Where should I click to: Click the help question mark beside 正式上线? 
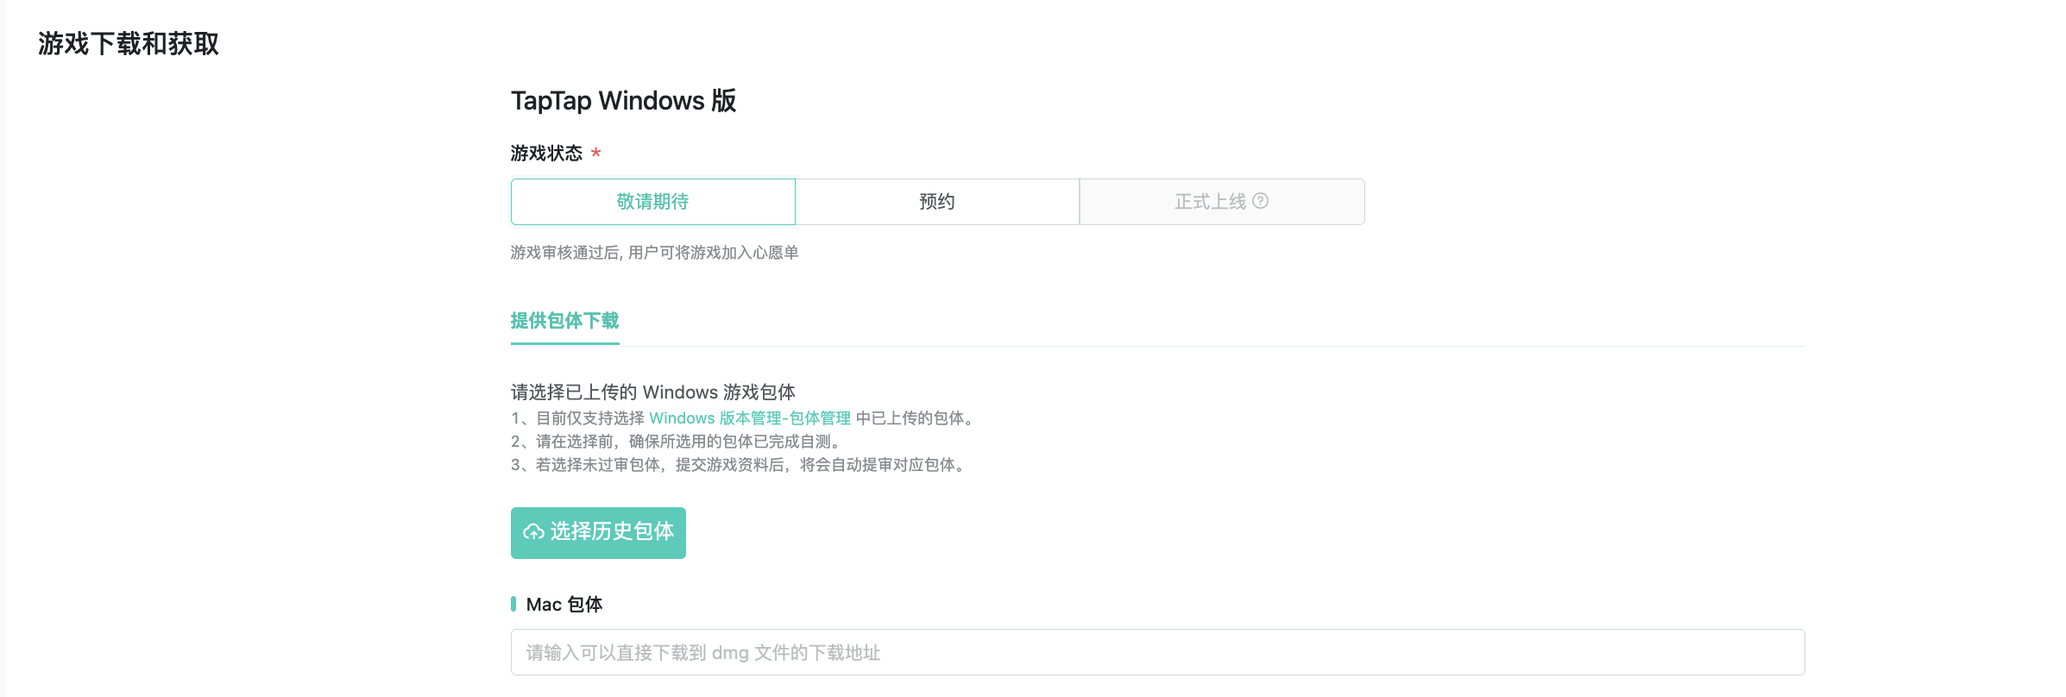point(1261,201)
